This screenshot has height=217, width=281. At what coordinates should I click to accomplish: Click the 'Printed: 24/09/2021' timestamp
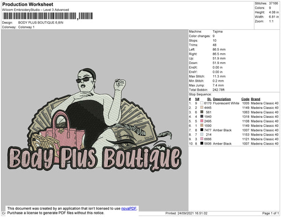tap(186, 213)
